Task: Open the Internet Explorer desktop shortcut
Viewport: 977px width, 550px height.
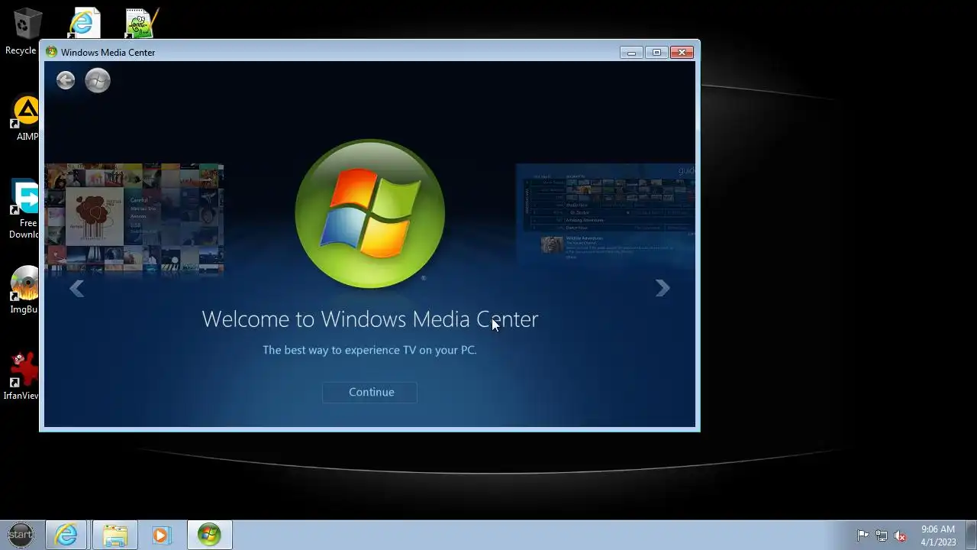Action: (x=84, y=22)
